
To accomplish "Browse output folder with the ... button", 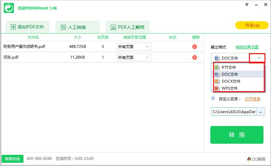I will pos(261,112).
